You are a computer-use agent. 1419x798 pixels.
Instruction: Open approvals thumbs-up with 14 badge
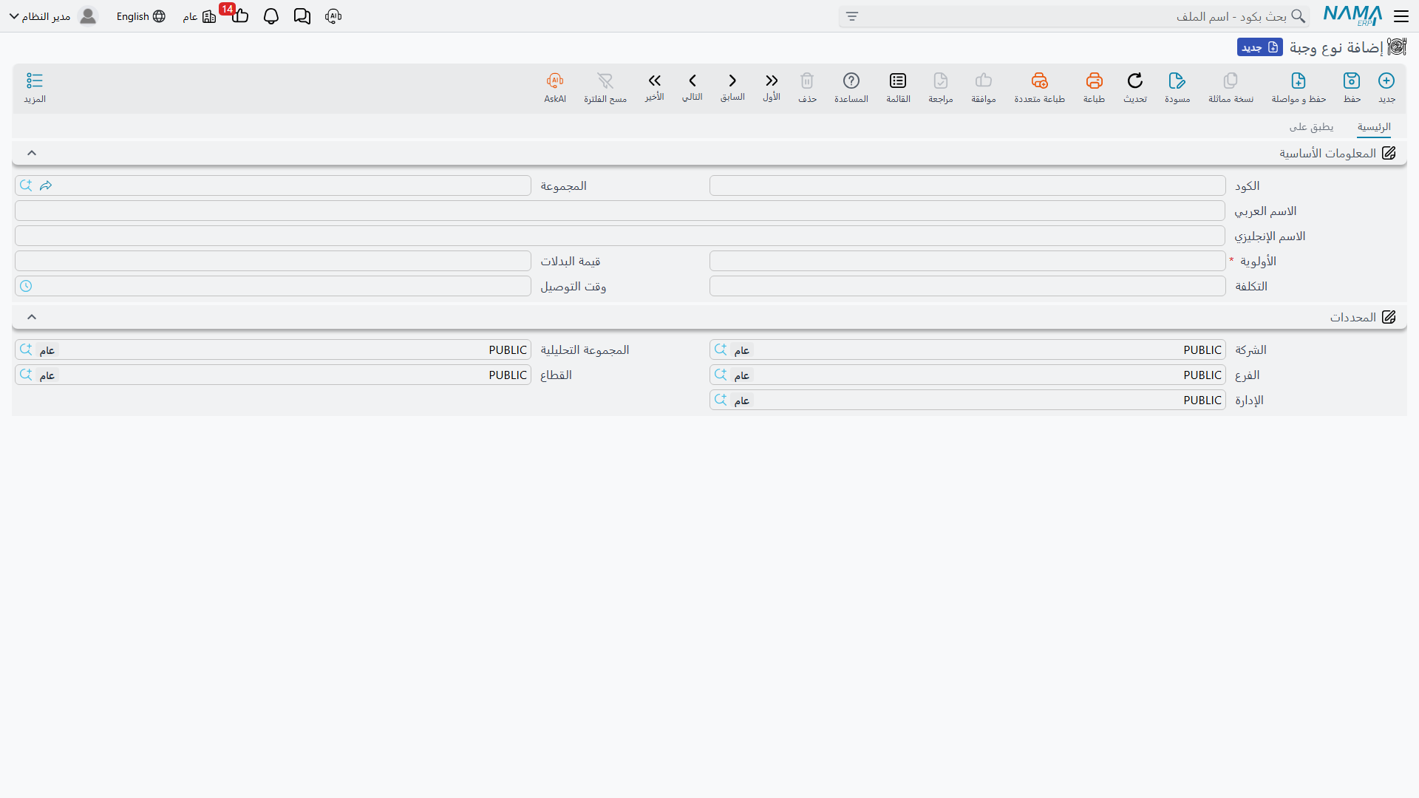239,16
